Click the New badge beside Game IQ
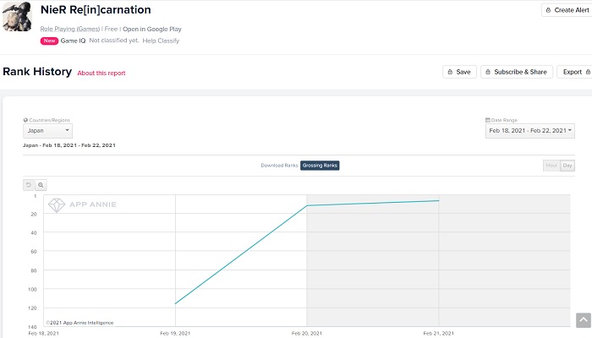 click(49, 41)
